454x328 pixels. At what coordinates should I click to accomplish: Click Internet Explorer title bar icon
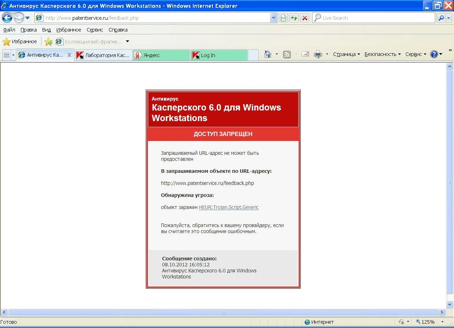(4, 5)
